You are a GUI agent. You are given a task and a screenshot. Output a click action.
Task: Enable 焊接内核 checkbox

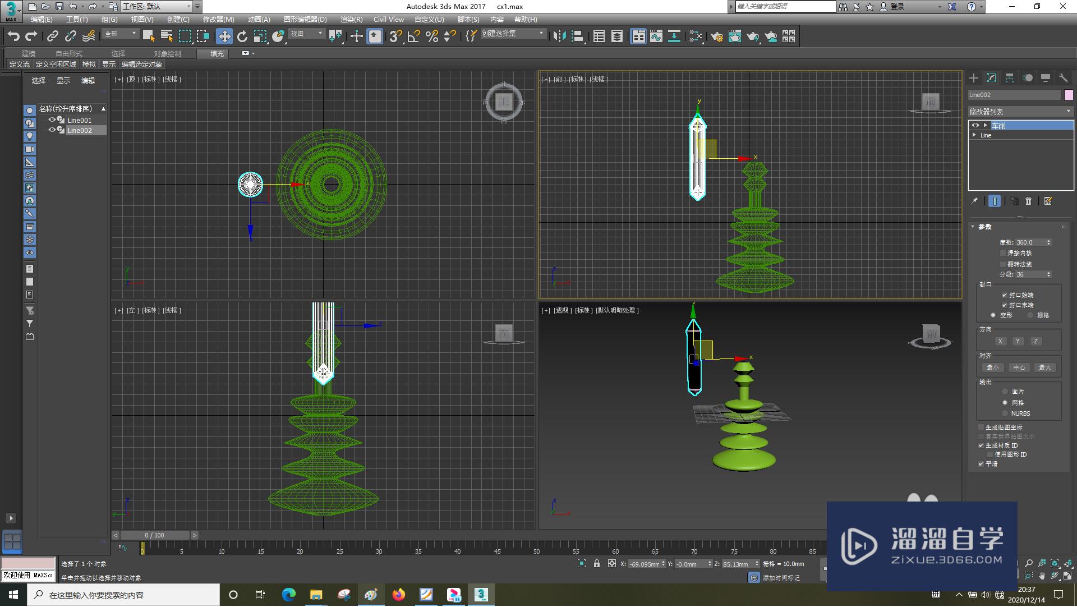[1003, 253]
